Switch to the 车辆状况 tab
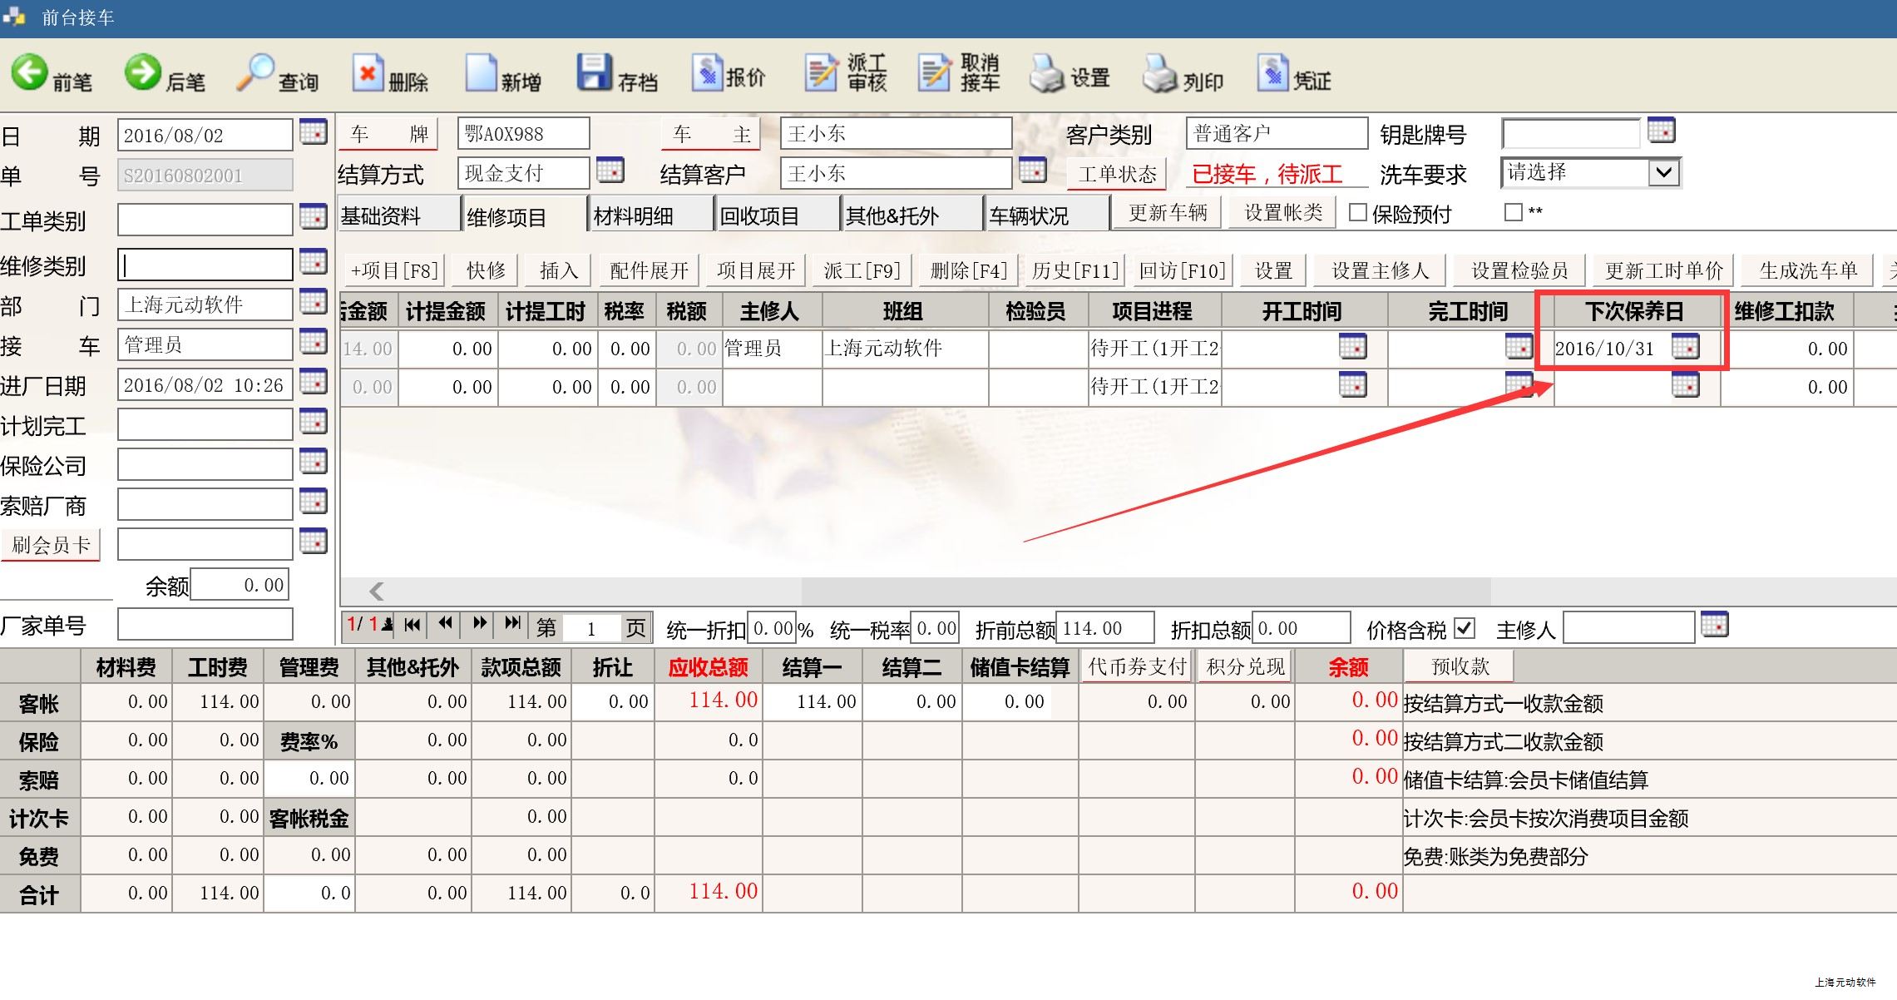This screenshot has width=1897, height=1000. 1030,216
